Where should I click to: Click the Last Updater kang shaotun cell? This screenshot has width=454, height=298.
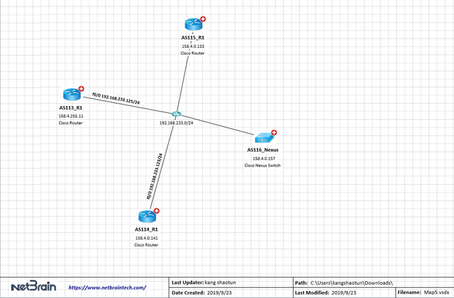point(231,283)
